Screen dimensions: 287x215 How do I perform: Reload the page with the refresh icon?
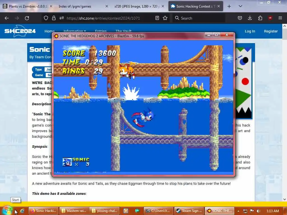point(27,18)
